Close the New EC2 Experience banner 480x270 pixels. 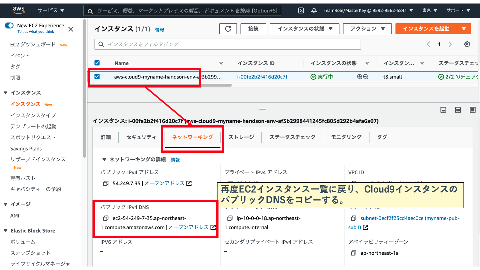point(71,29)
